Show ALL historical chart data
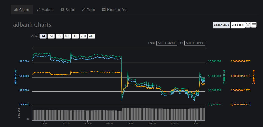 click(x=92, y=36)
